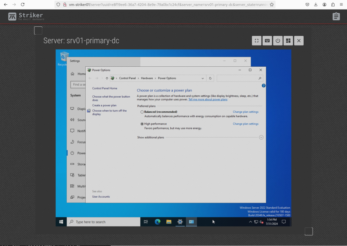Image resolution: width=347 pixels, height=246 pixels.
Task: Open Tell me more about power plans
Action: point(208,100)
